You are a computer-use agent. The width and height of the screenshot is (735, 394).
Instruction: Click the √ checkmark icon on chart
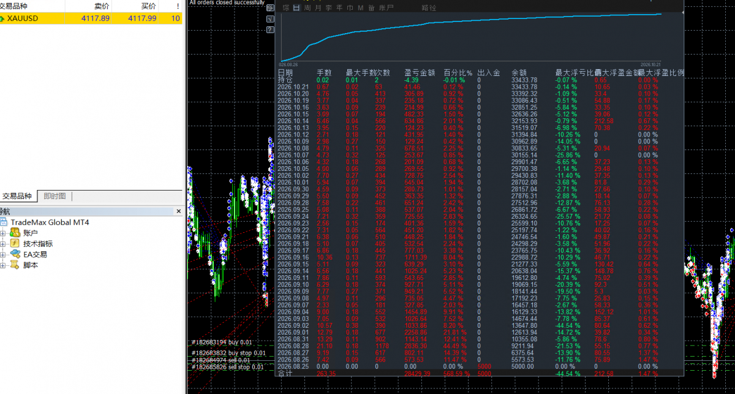point(270,19)
